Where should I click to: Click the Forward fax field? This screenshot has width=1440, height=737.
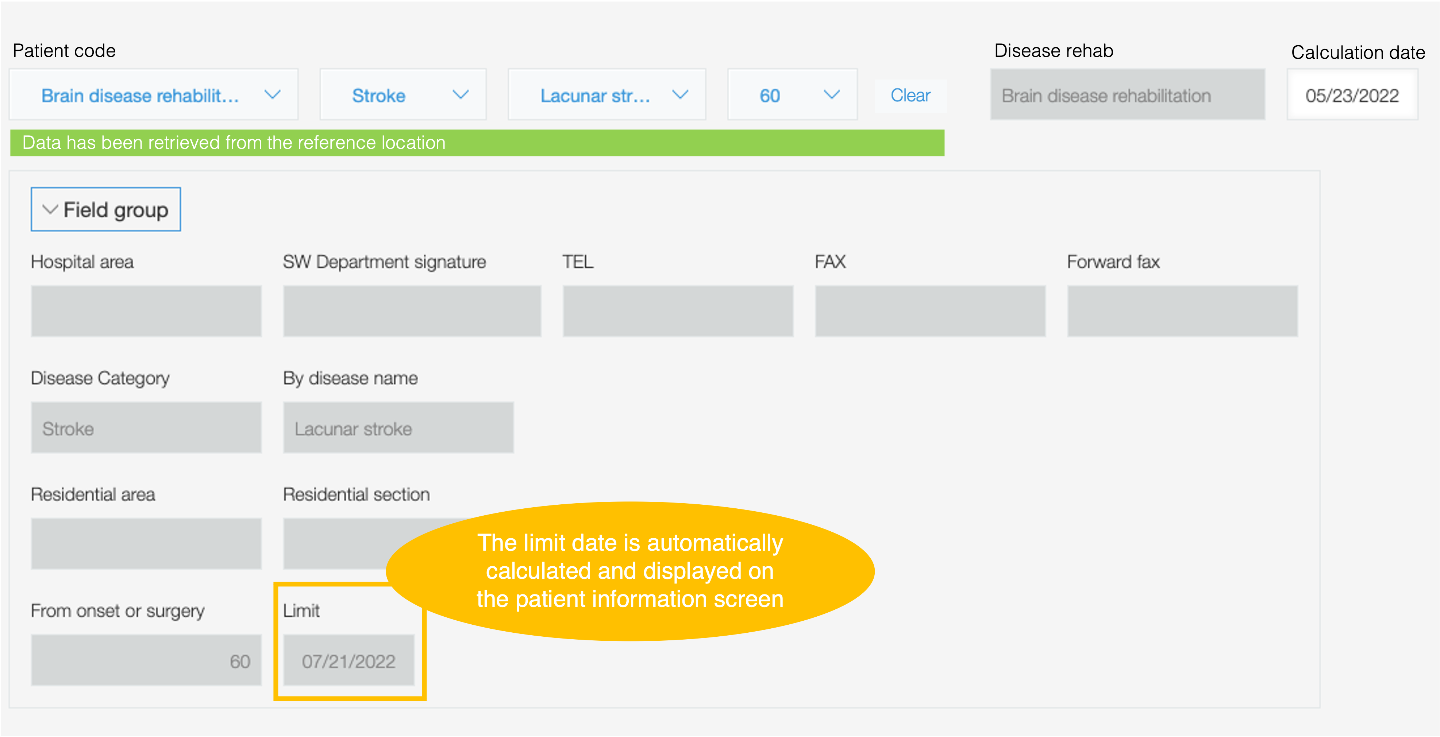pos(1182,311)
